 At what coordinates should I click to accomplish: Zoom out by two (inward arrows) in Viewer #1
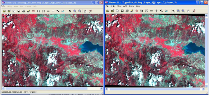[x=142, y=11]
